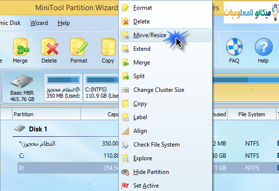The height and width of the screenshot is (191, 279).
Task: Click the Capacity column header
Action: click(100, 114)
